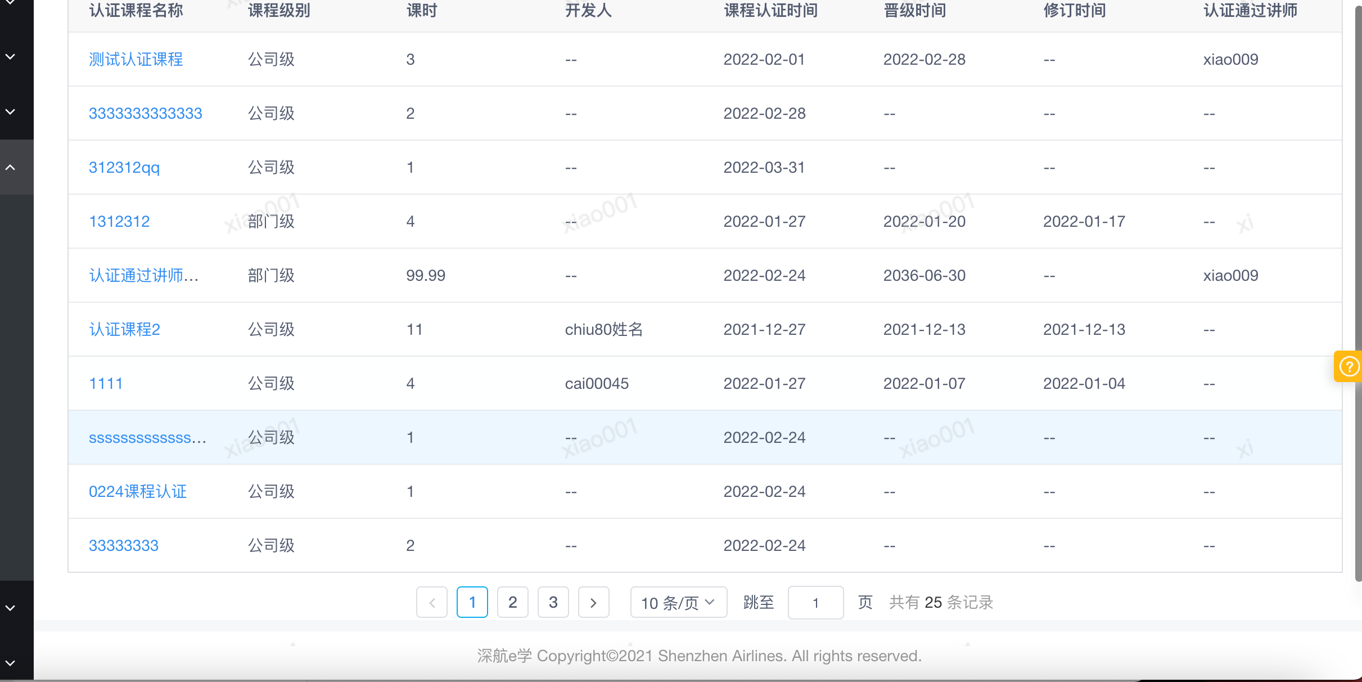The height and width of the screenshot is (682, 1362).
Task: Open the 10 条/页 page size dropdown
Action: (x=678, y=603)
